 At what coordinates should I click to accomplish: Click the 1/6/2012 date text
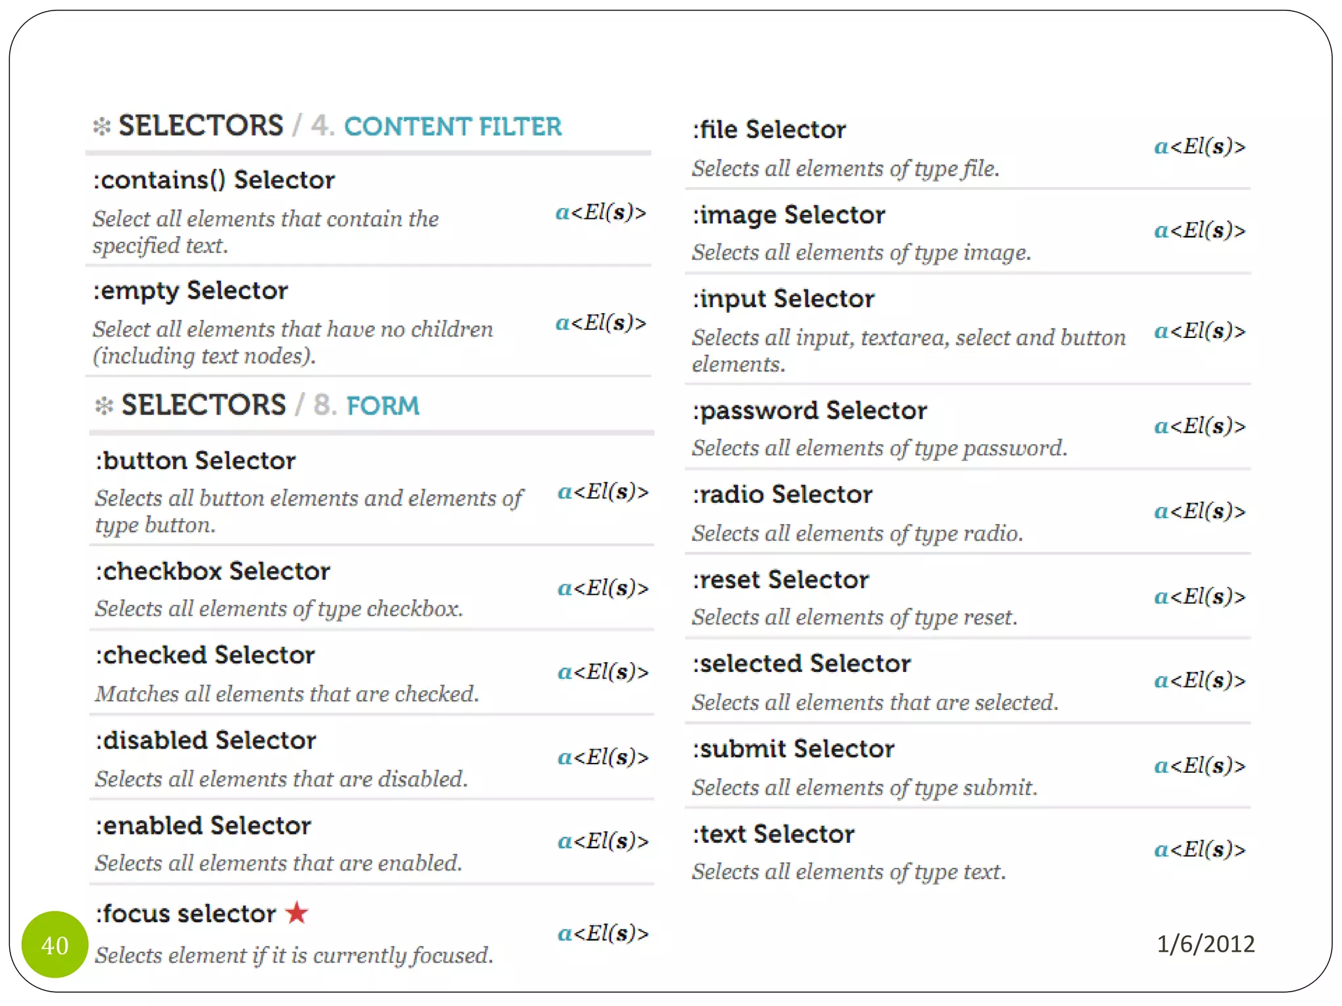point(1206,944)
